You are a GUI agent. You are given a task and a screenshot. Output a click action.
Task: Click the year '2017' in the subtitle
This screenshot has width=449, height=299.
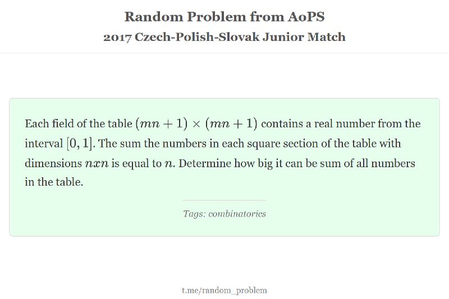[x=117, y=37]
